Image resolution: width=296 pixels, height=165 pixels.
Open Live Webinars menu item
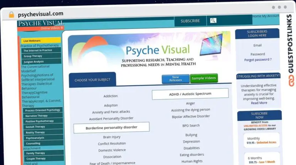[x=41, y=40]
